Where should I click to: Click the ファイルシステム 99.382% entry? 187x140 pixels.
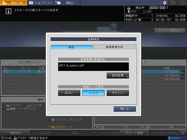[x=171, y=16]
